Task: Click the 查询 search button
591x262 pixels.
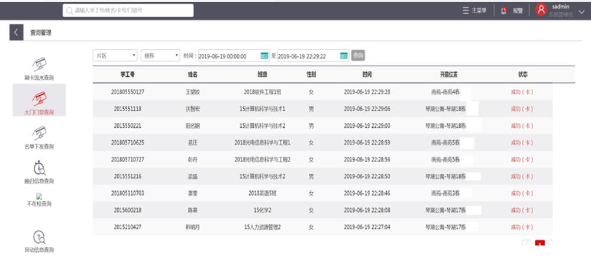Action: 358,56
